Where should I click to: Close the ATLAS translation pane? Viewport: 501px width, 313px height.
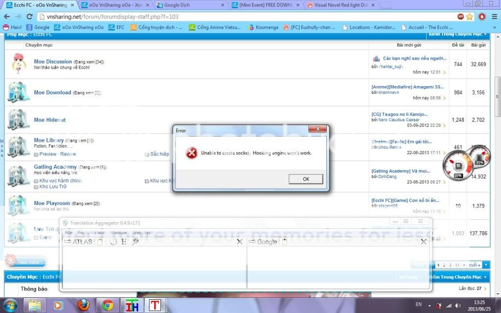tap(240, 242)
